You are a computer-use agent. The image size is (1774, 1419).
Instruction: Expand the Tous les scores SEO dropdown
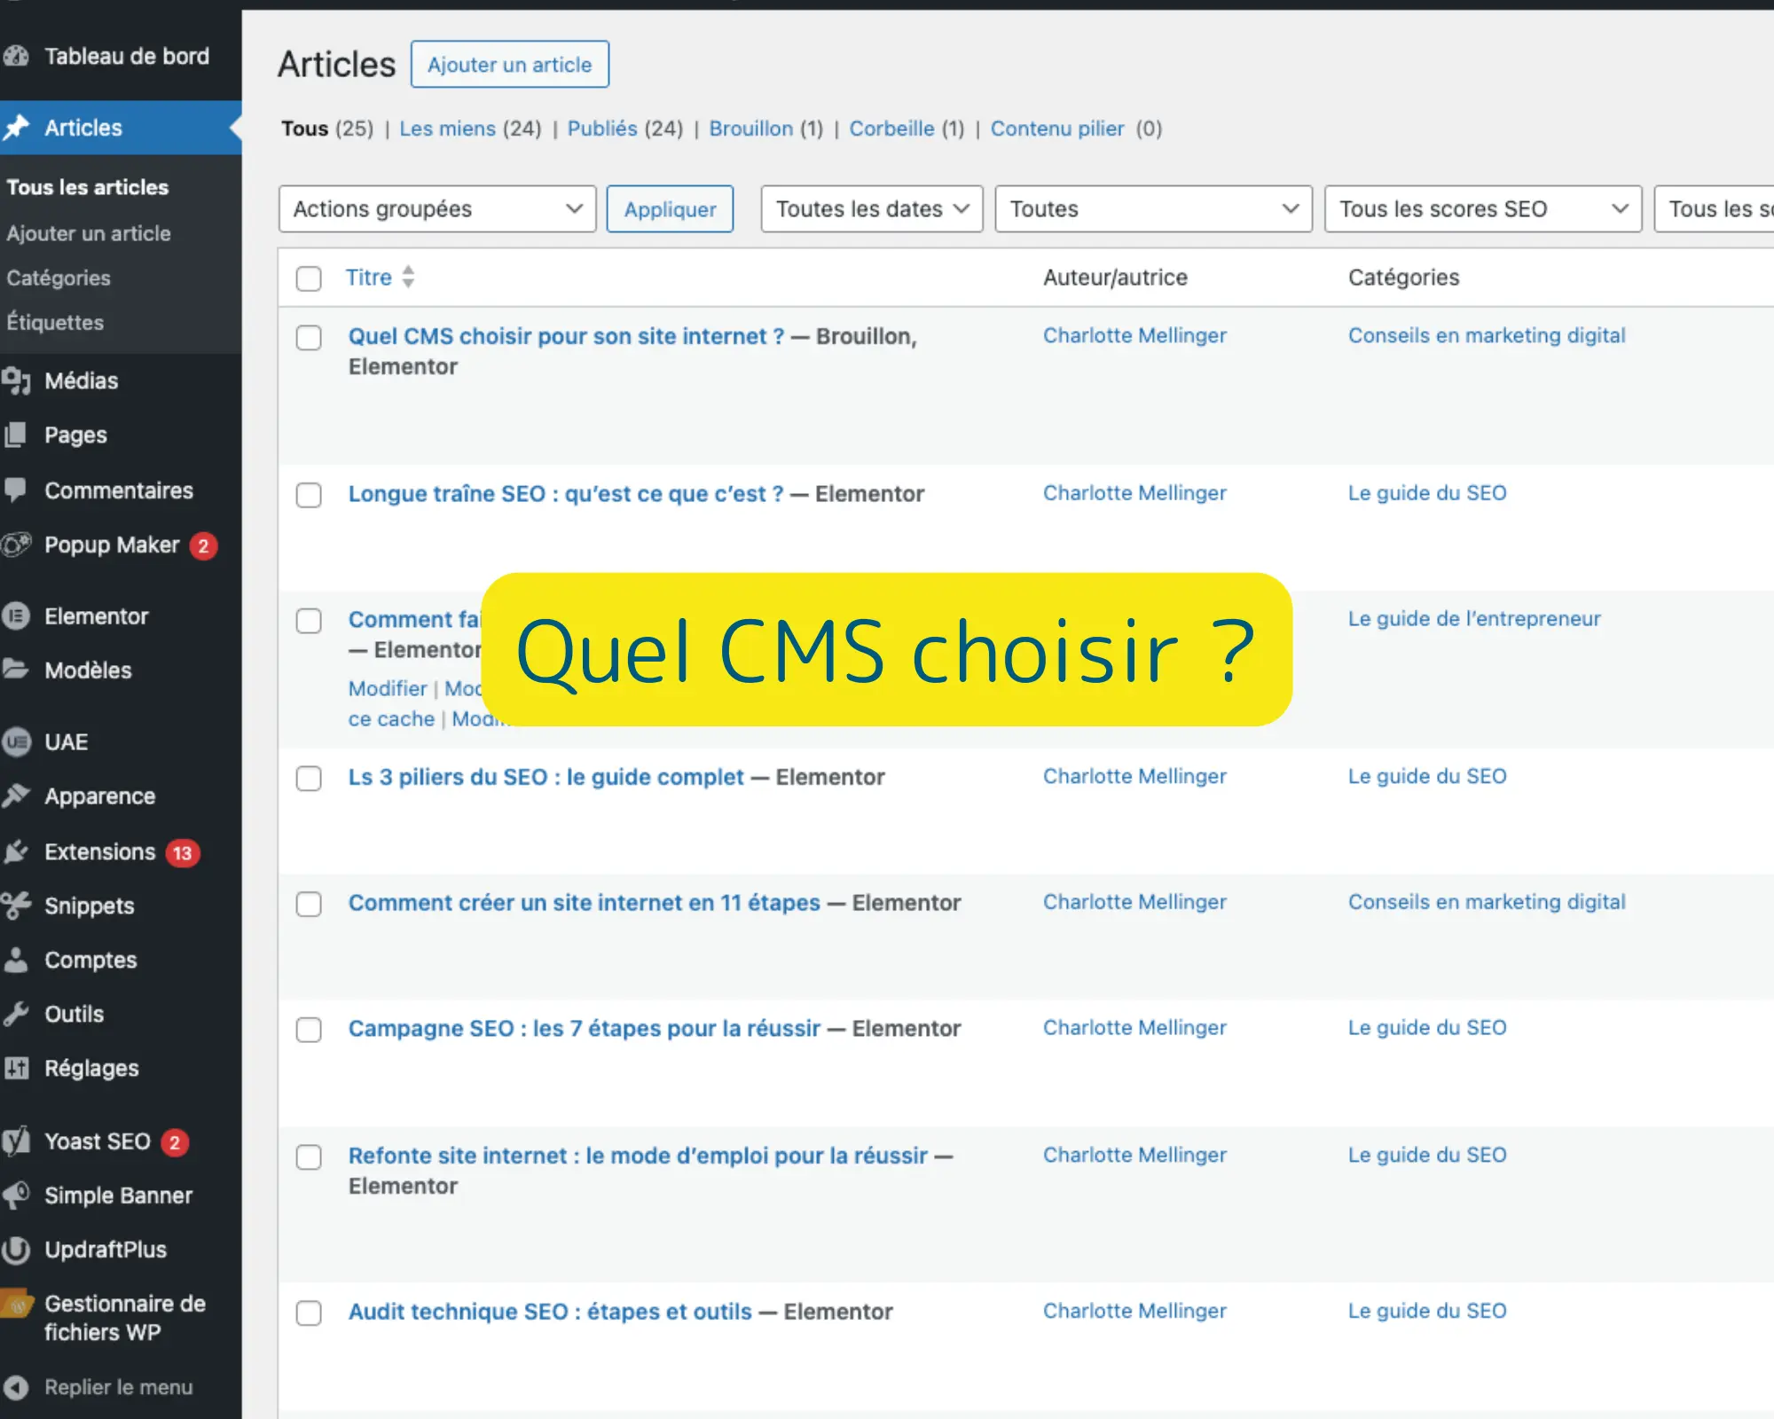pyautogui.click(x=1481, y=208)
